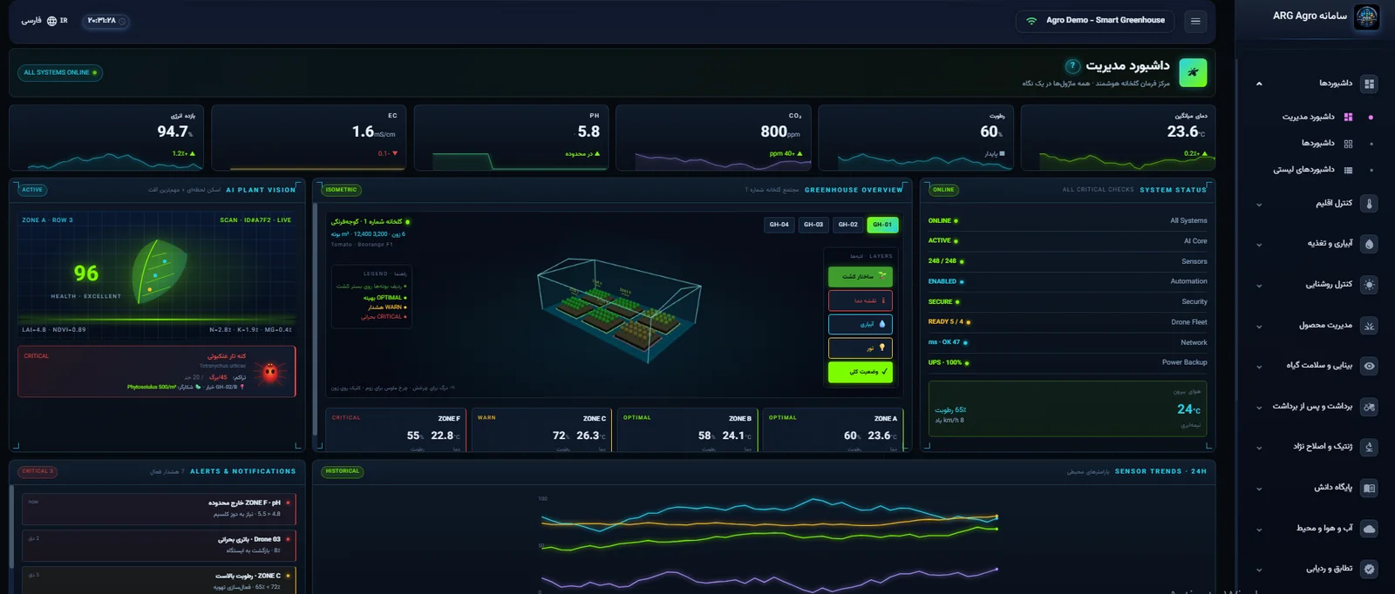The height and width of the screenshot is (594, 1395).
Task: Click the eye plant vision sidebar icon
Action: click(x=1369, y=366)
